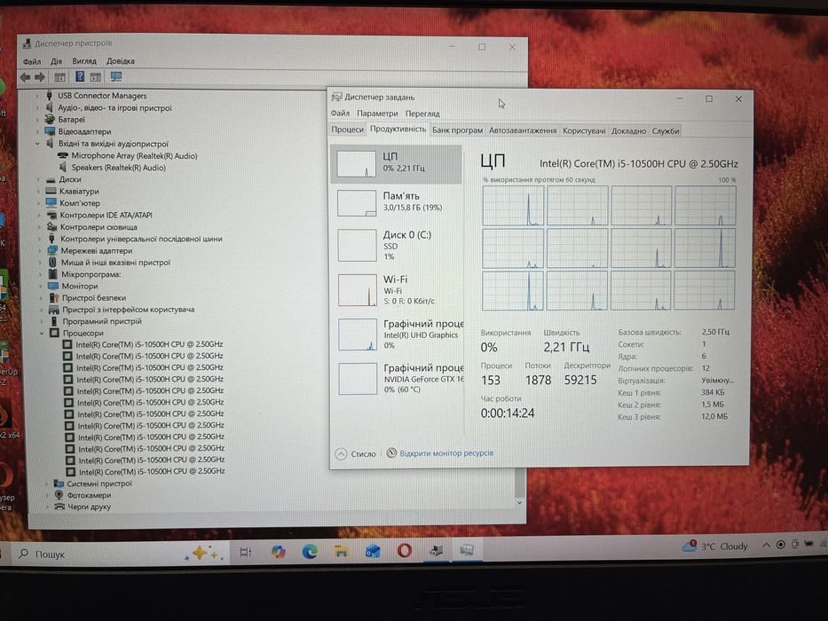
Task: Click Task Manager taskbar icon
Action: [467, 550]
